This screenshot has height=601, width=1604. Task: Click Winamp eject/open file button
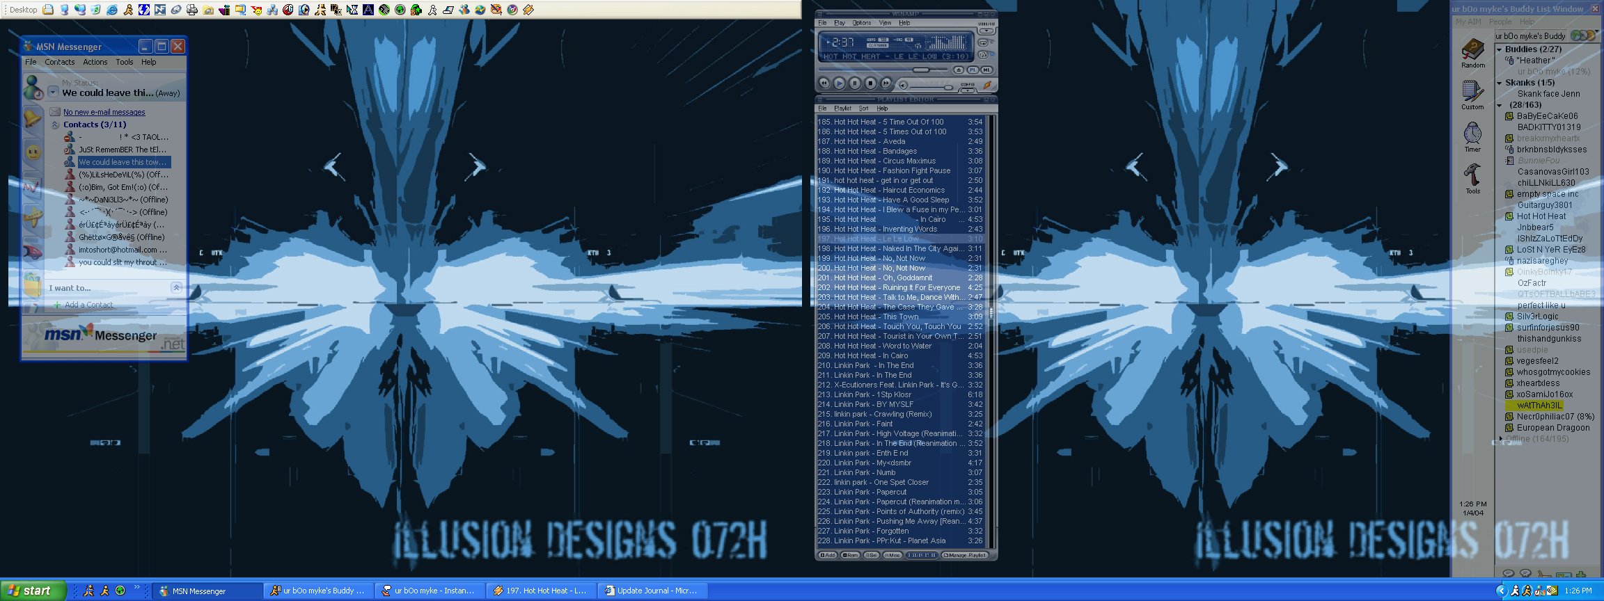[x=959, y=70]
